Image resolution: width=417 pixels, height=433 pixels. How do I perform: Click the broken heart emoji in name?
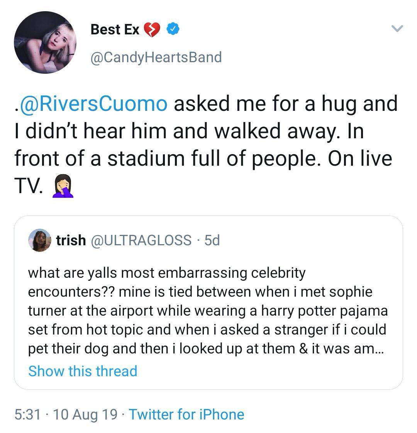[x=152, y=29]
